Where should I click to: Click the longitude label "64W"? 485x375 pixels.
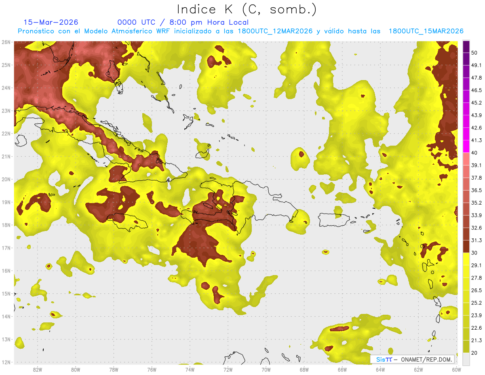(380, 369)
